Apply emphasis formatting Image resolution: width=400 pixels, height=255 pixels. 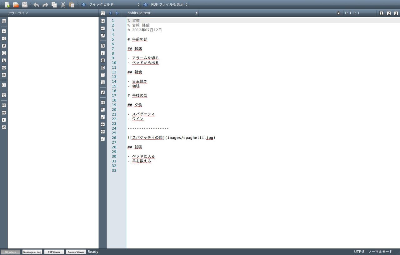pos(103,60)
